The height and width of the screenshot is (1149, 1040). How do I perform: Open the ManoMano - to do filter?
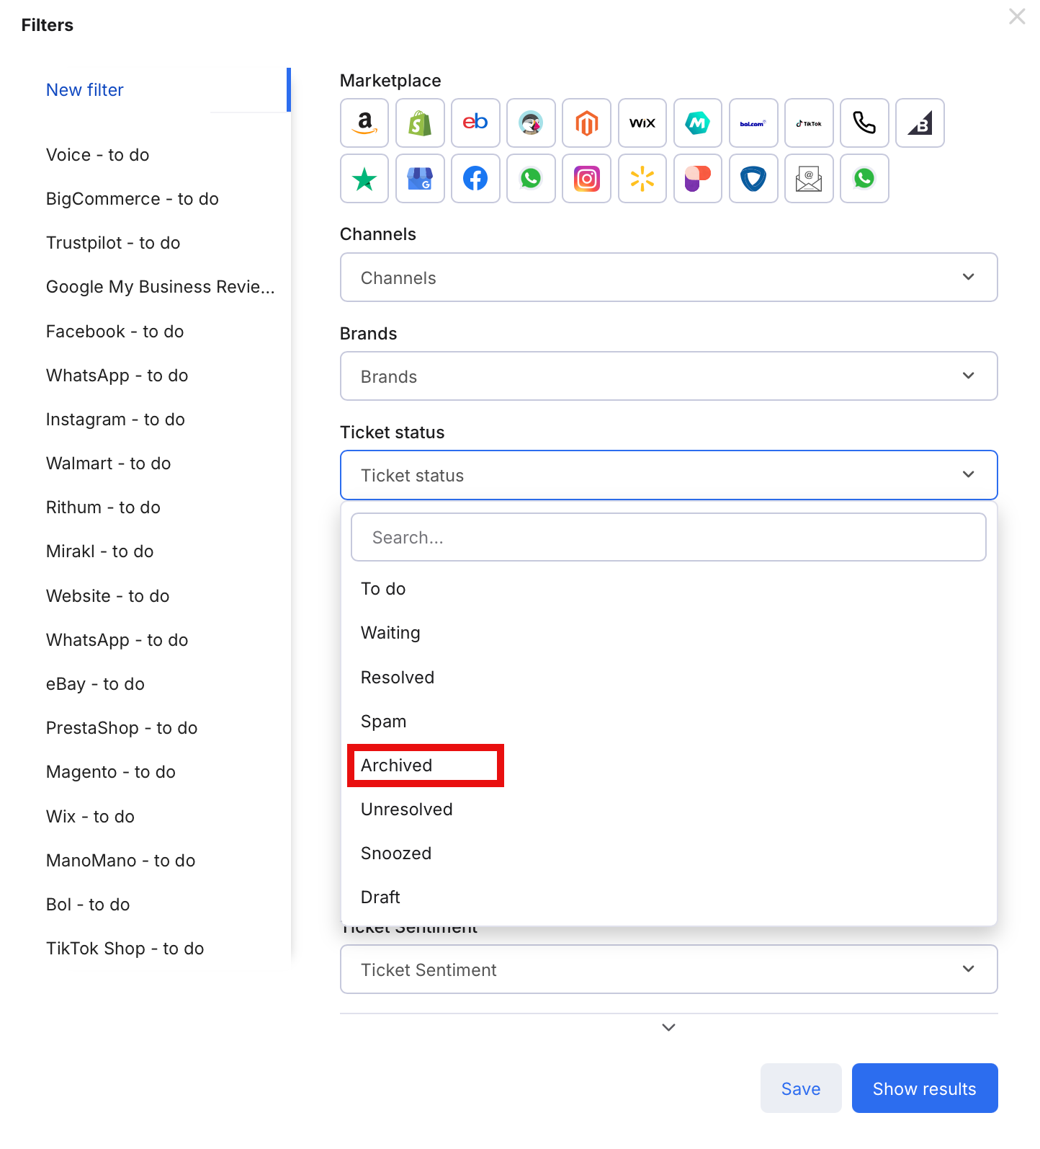tap(121, 861)
